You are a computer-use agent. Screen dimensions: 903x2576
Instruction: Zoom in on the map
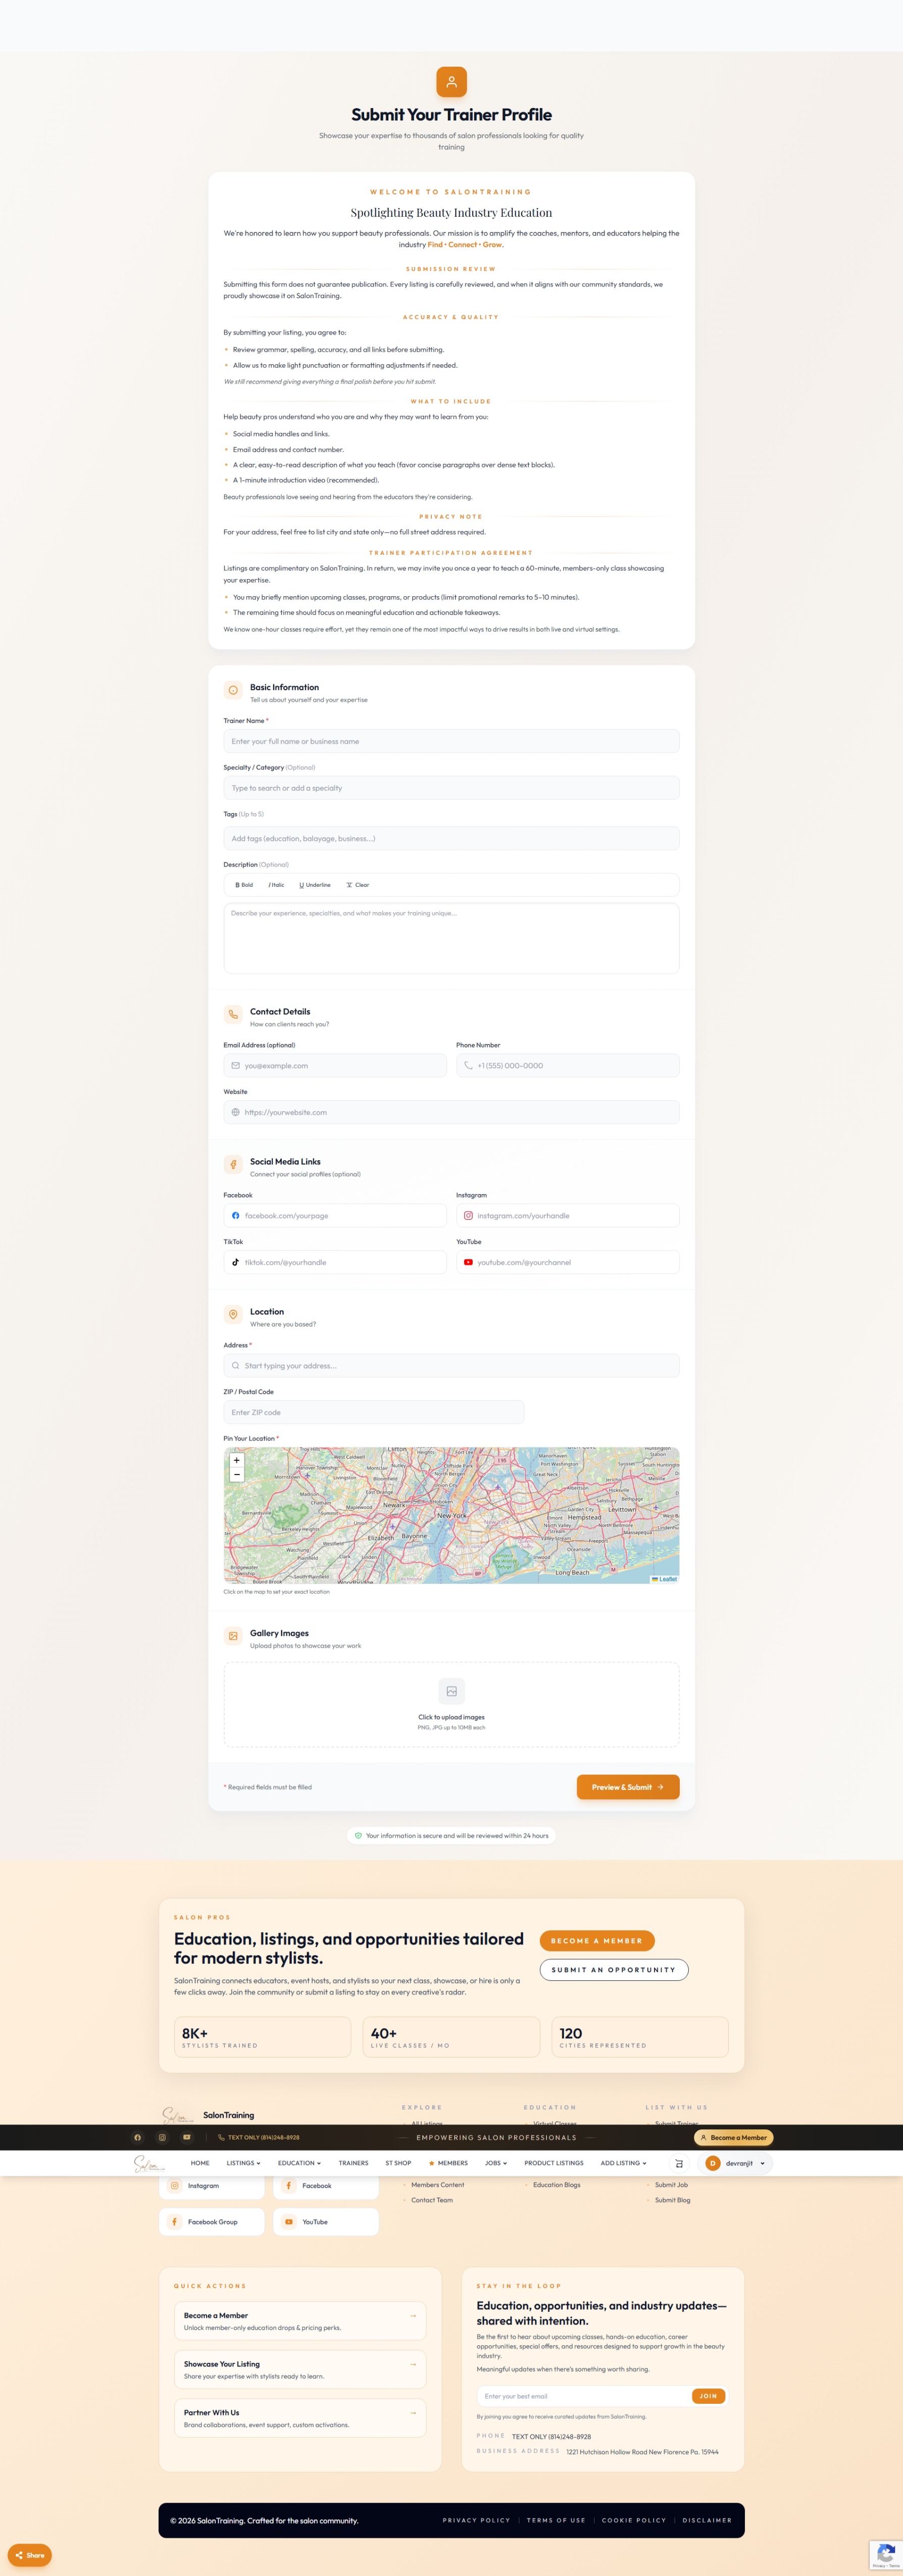point(237,1460)
